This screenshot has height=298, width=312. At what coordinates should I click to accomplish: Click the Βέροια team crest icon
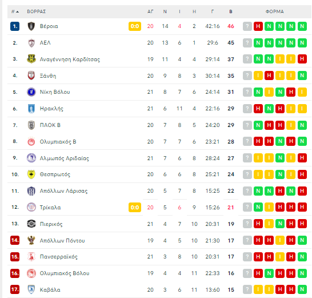(x=31, y=26)
